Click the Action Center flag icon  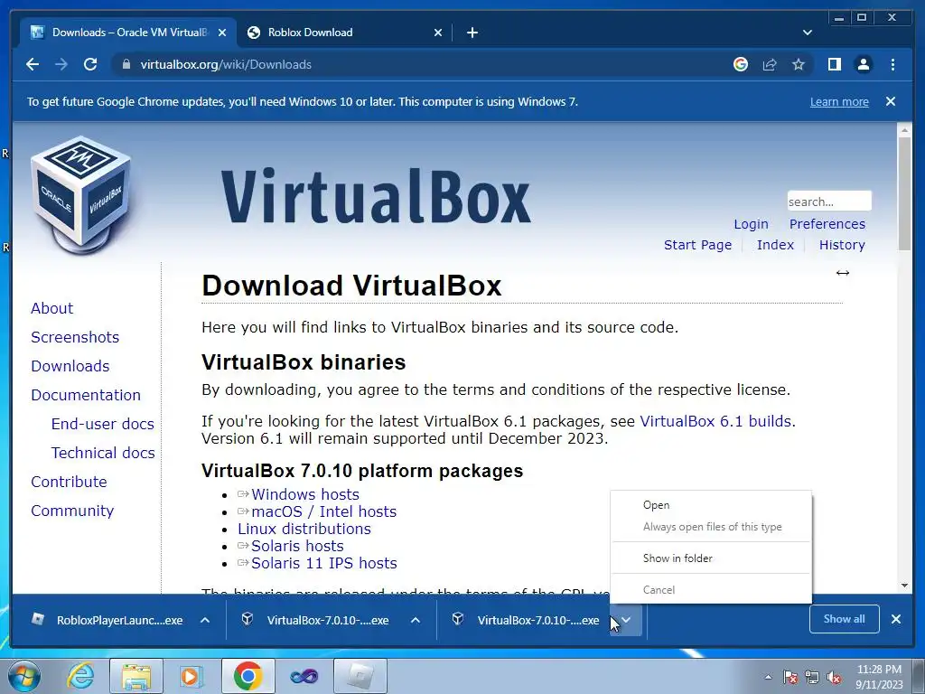tap(790, 677)
